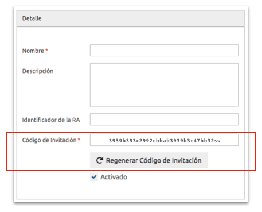Click the blue checkmark next to Activado

[94, 177]
